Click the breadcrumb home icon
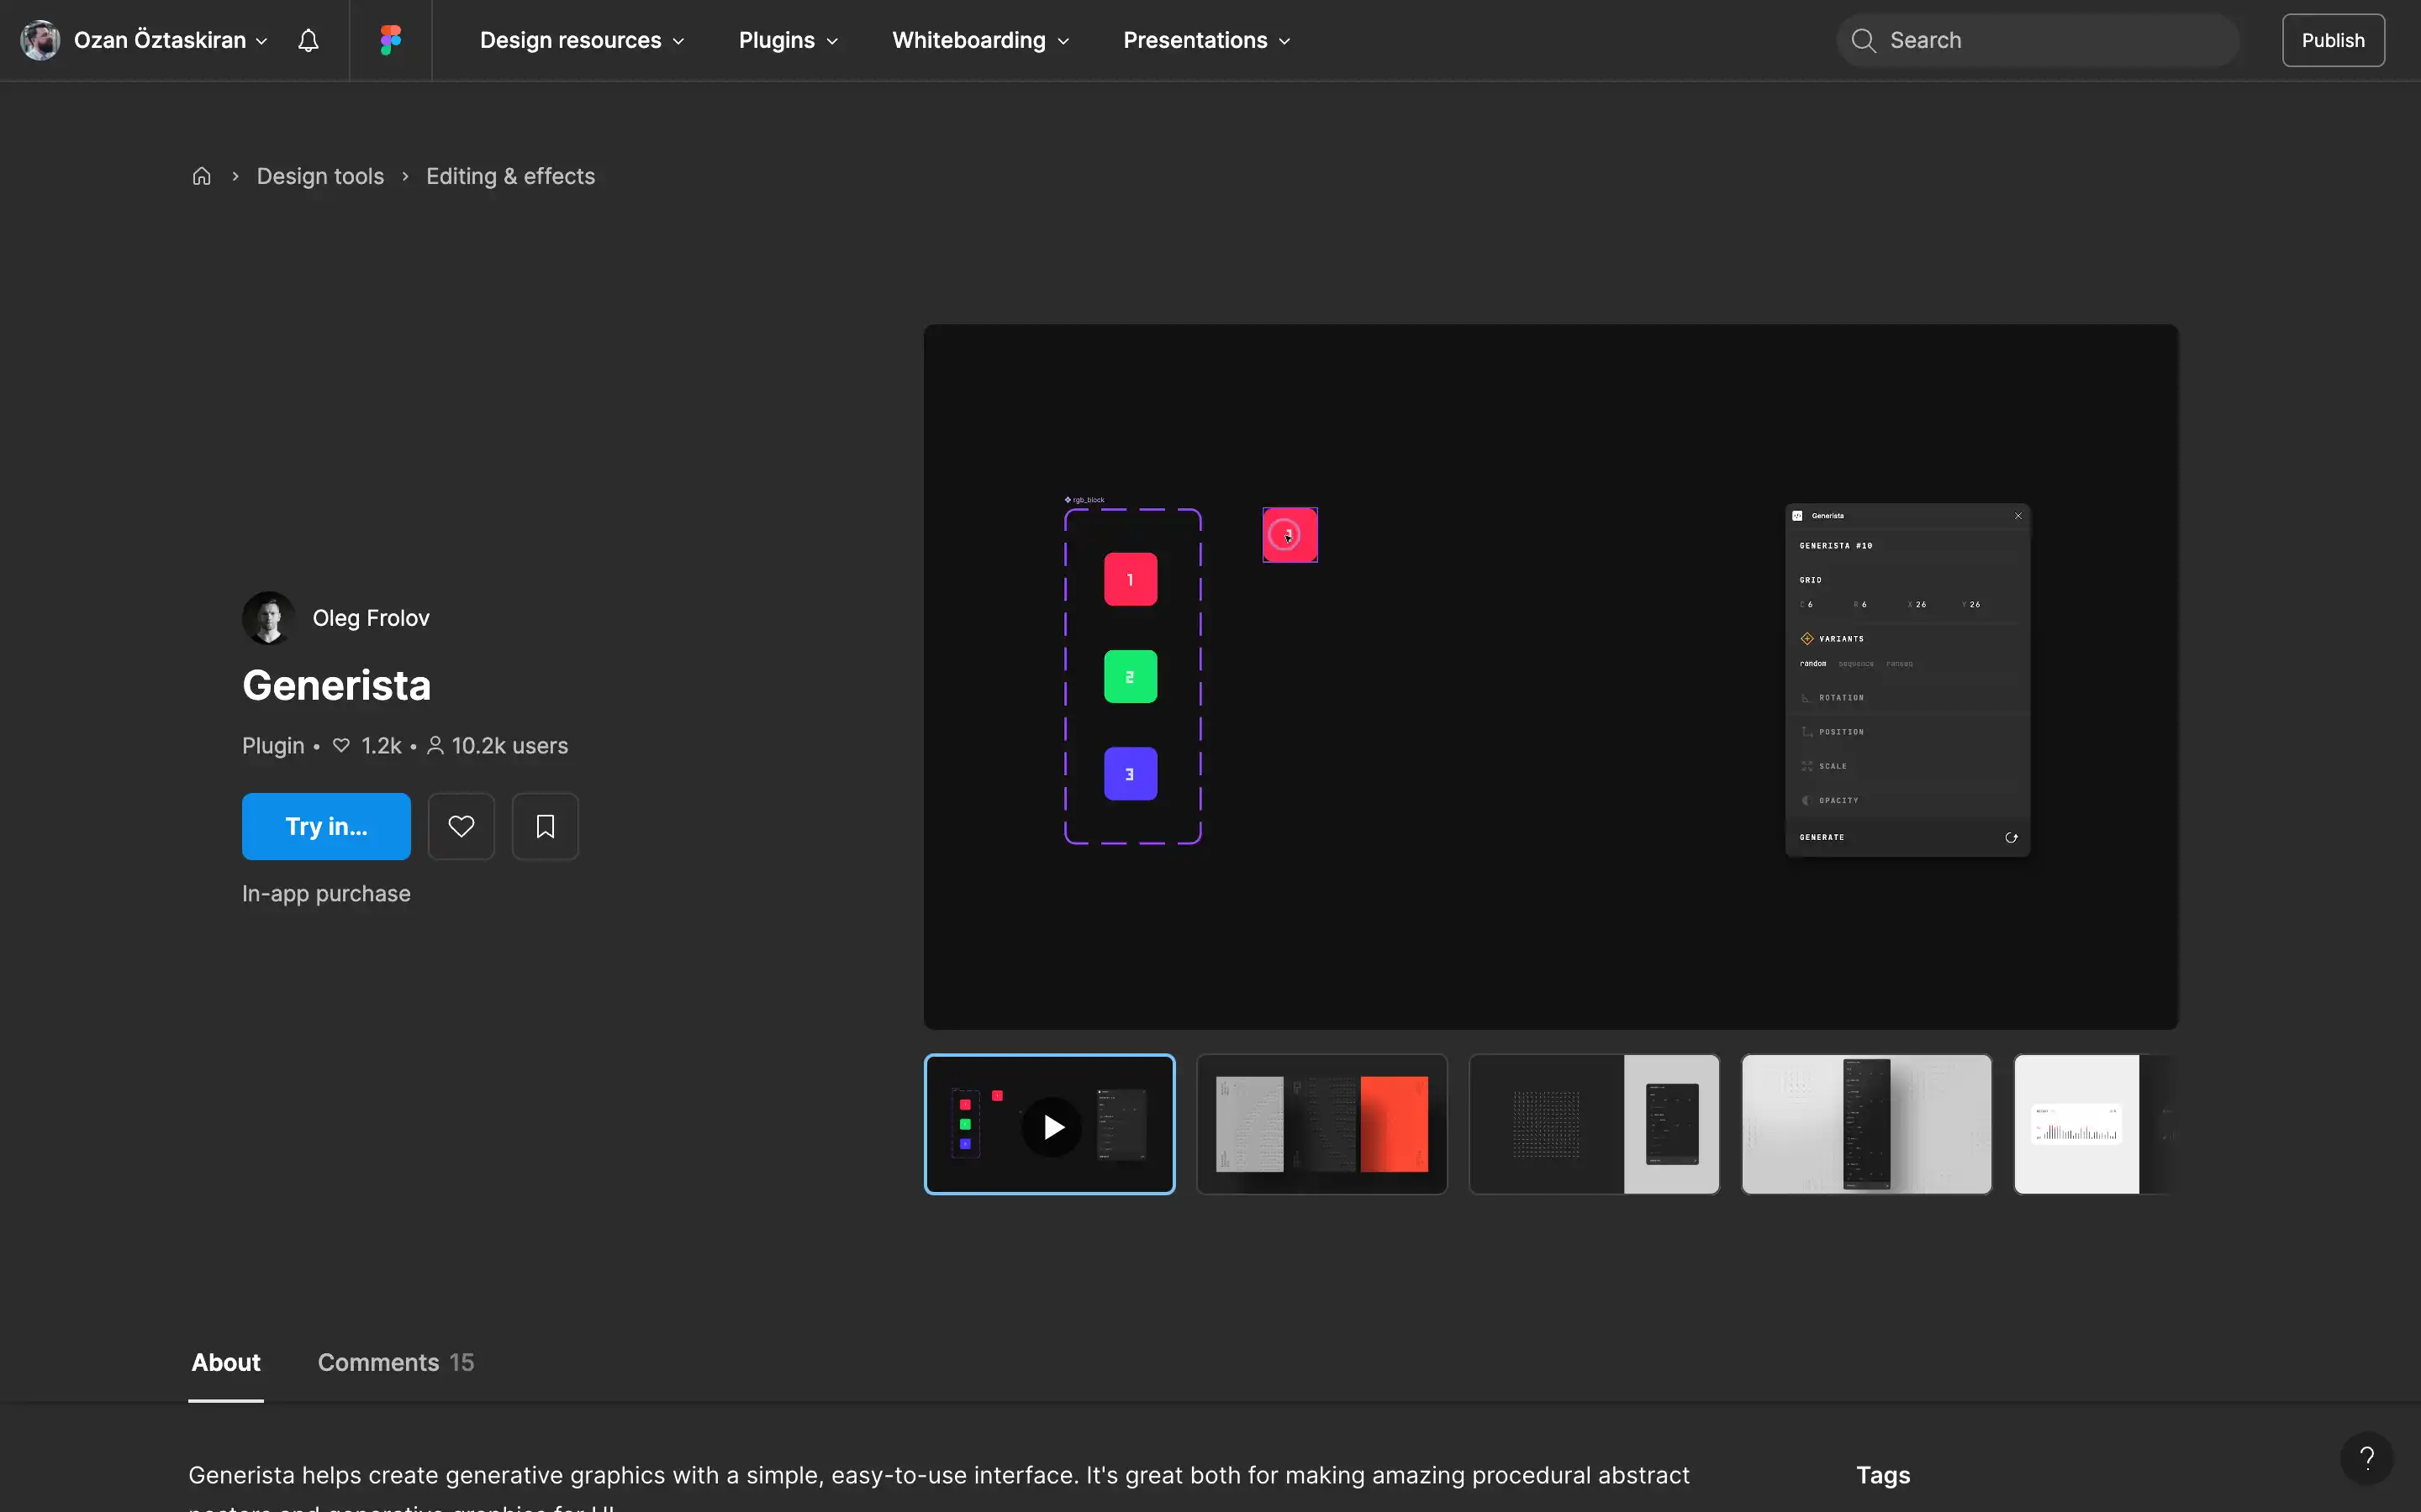 coord(201,176)
